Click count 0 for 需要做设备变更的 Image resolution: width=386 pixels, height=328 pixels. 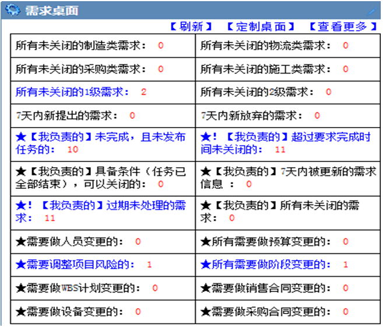(x=138, y=312)
